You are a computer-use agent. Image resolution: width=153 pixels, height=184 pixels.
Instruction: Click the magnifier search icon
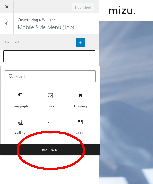point(11,76)
